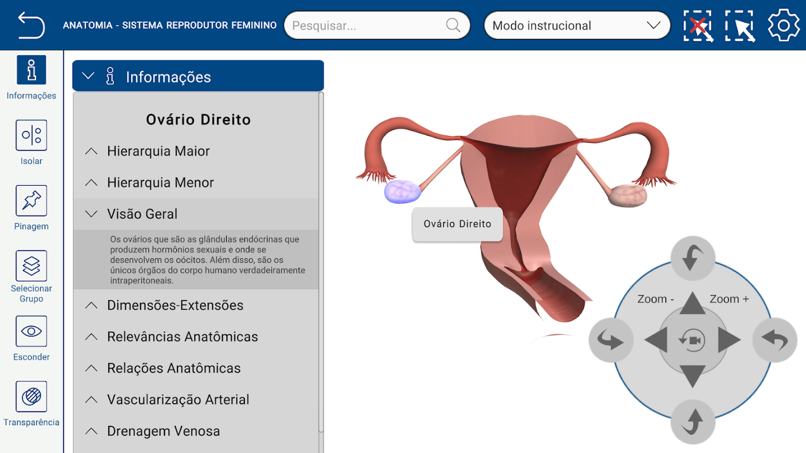Activate the selection cursor tool icon
806x453 pixels.
click(740, 25)
